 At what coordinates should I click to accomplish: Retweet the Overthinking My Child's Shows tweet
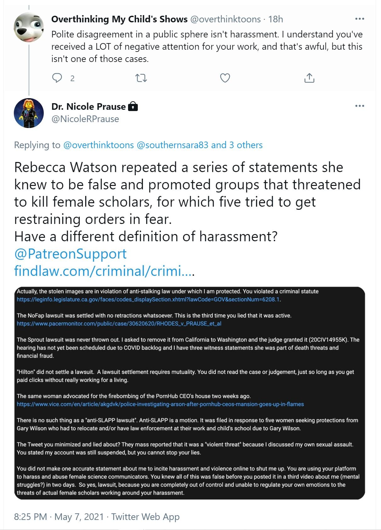pyautogui.click(x=141, y=78)
